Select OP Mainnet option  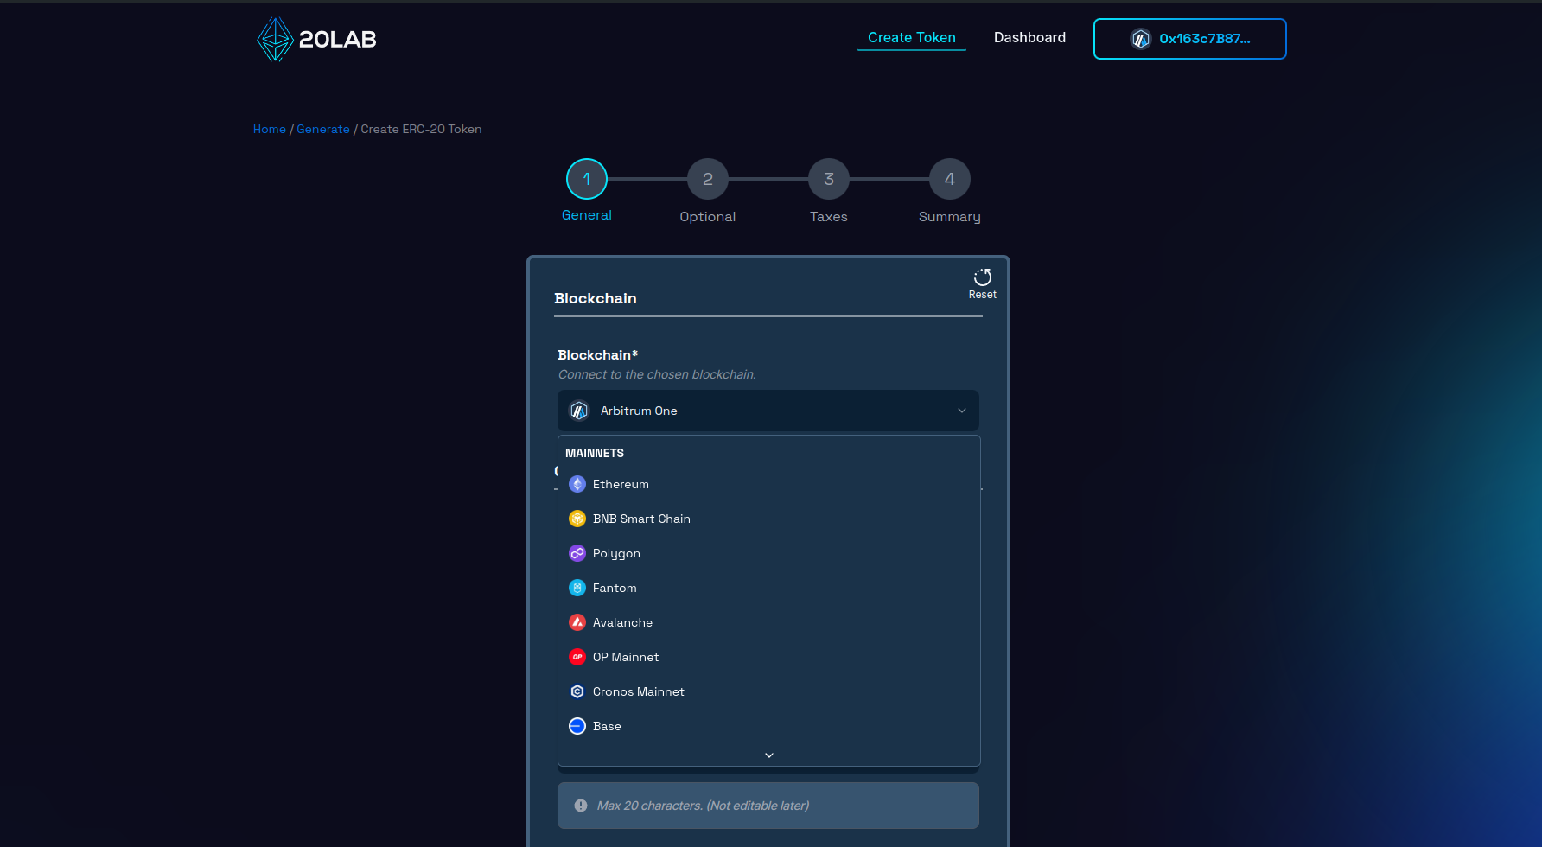(x=769, y=657)
